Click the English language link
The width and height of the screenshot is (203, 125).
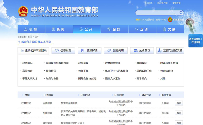pyautogui.click(x=149, y=3)
